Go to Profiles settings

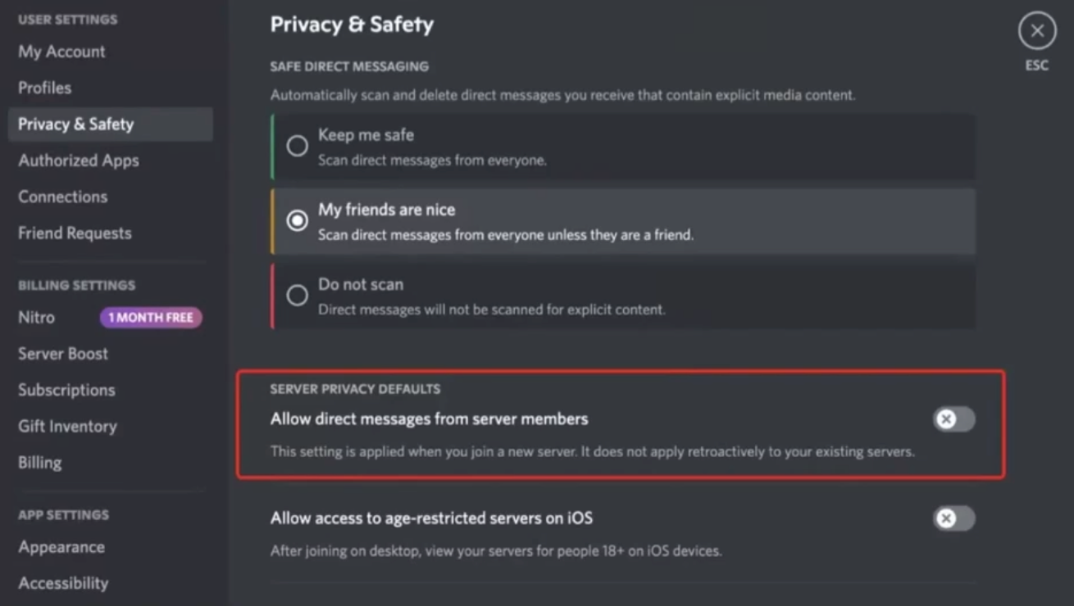[45, 88]
